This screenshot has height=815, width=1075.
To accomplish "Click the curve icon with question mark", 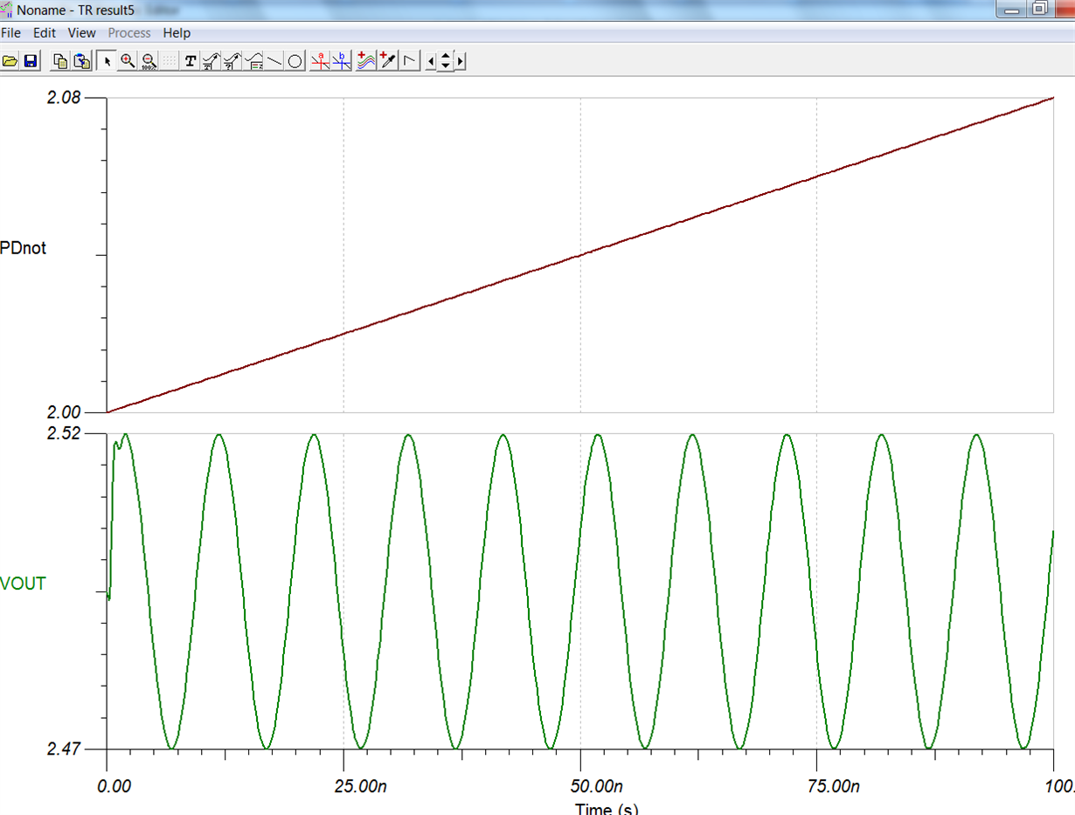I will (x=232, y=61).
